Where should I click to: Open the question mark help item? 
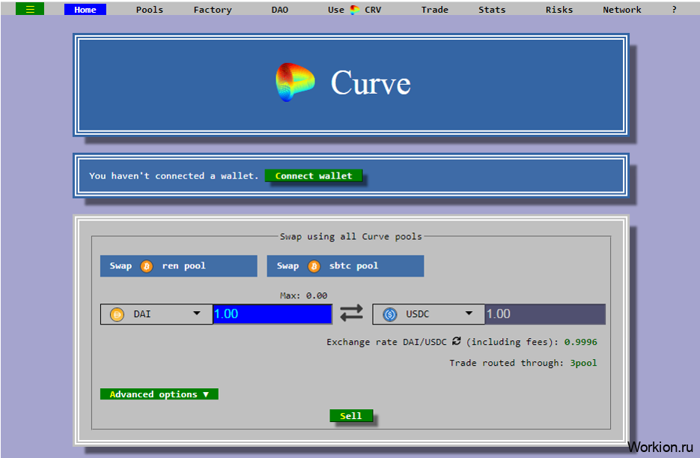coord(674,10)
